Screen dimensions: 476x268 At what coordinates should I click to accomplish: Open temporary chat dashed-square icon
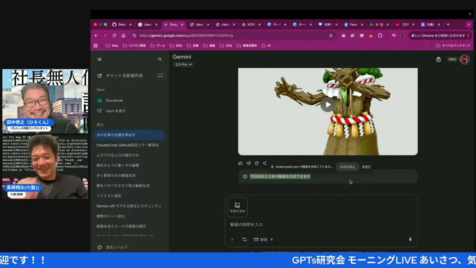pos(160,75)
